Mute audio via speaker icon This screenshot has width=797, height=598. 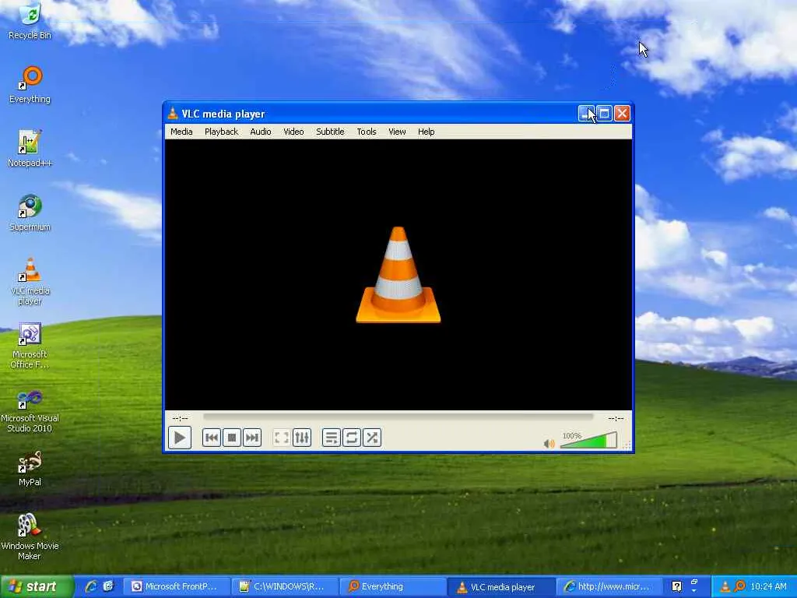549,444
